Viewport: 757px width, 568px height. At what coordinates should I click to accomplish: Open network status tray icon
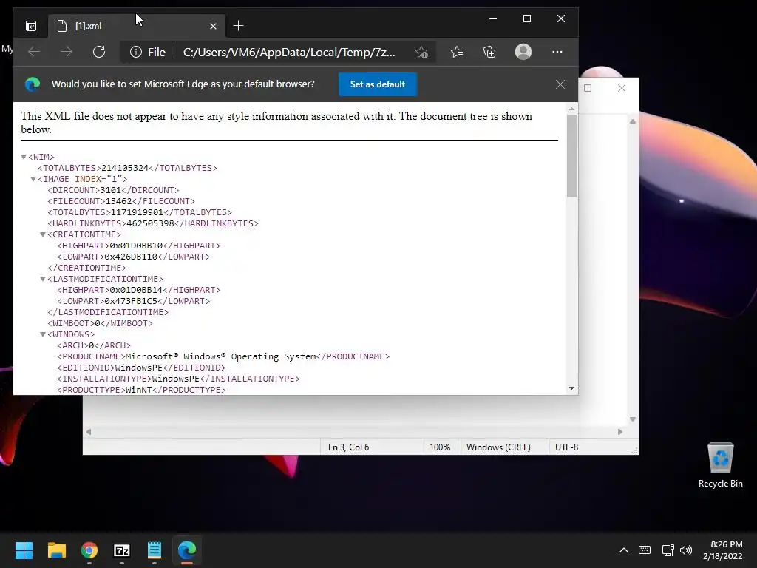[668, 550]
